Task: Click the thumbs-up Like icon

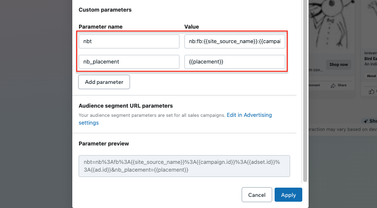Action: (x=372, y=91)
